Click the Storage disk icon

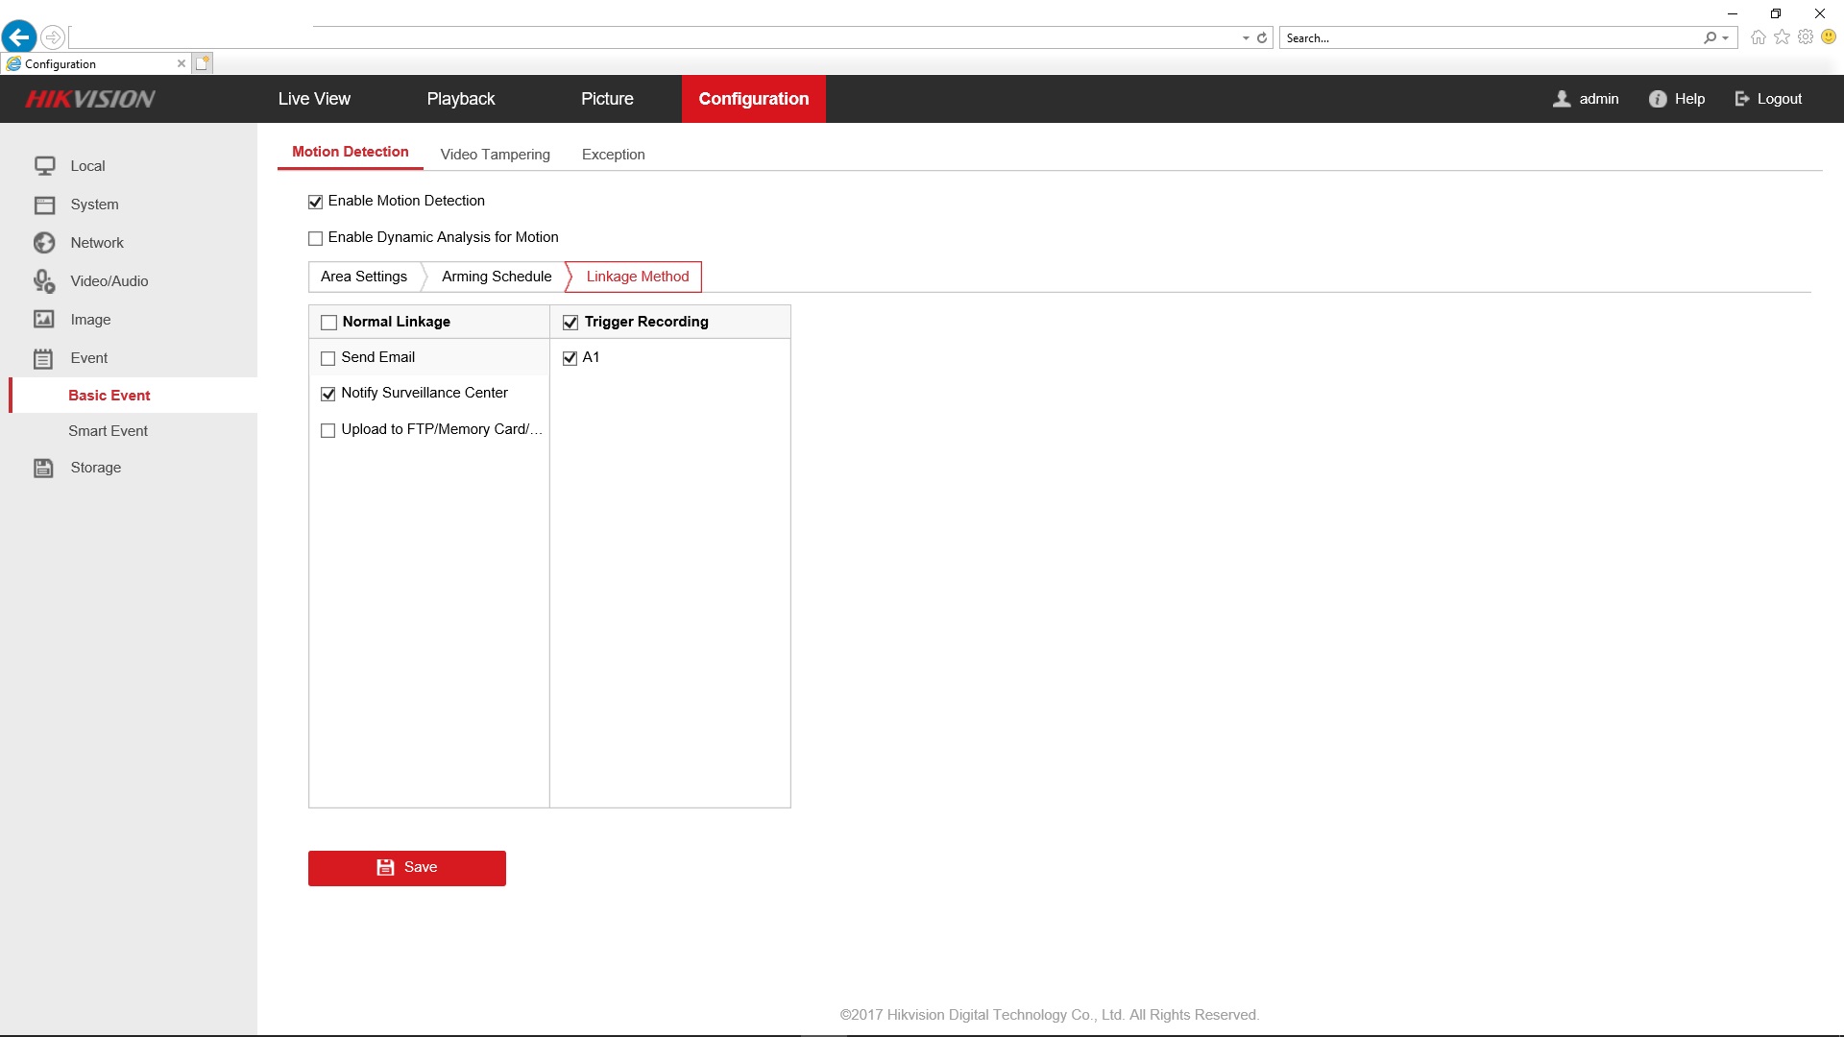(x=44, y=468)
